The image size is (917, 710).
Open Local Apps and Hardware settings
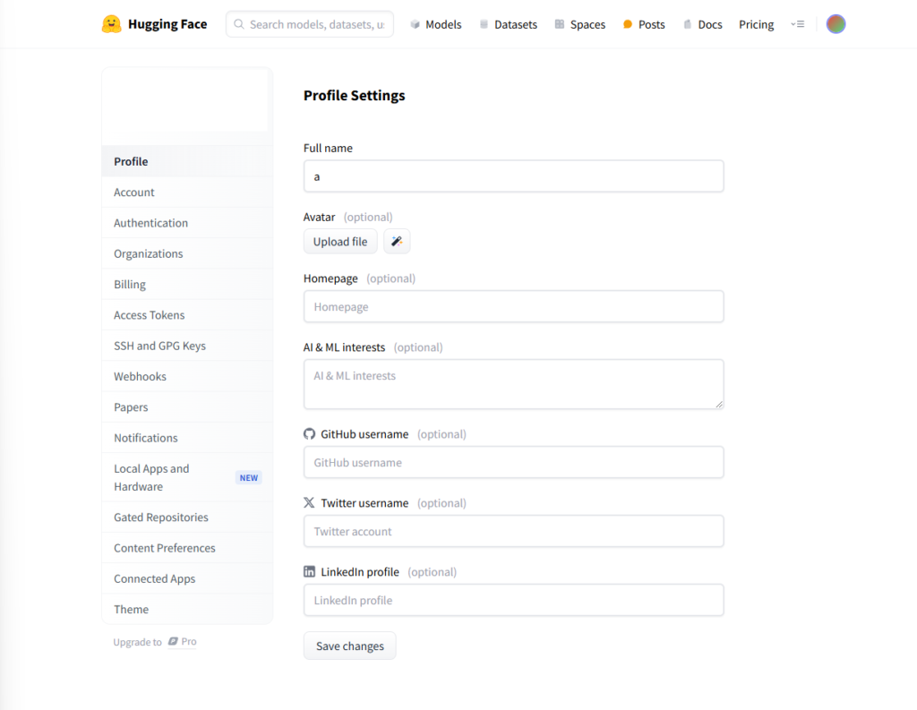tap(152, 477)
